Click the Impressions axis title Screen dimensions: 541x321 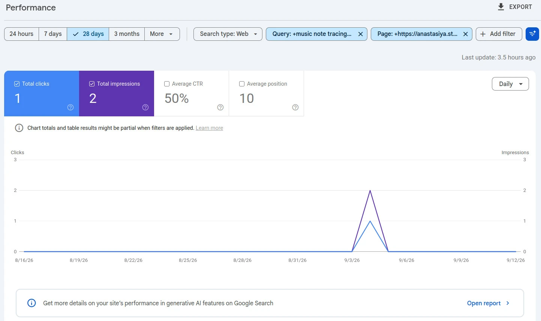tap(515, 153)
